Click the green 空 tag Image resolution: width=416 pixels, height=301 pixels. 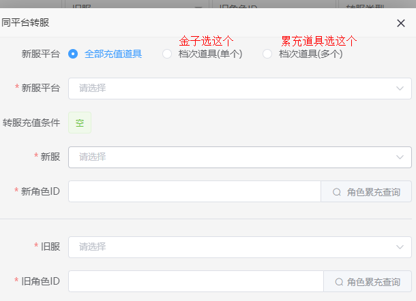[x=80, y=123]
